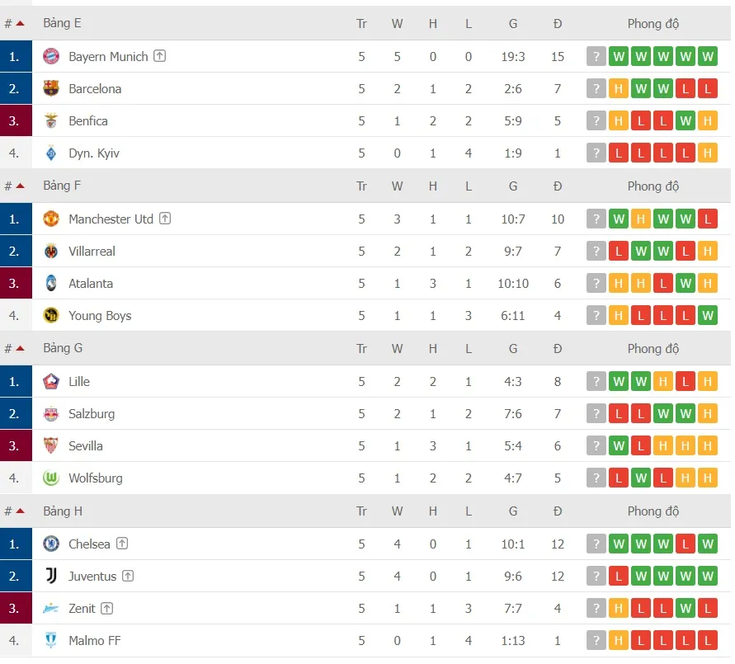Click the Lille club logo

click(51, 382)
